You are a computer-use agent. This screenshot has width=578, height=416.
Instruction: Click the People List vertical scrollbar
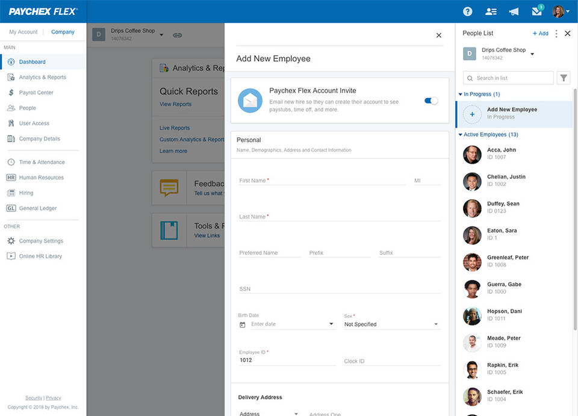[574, 211]
